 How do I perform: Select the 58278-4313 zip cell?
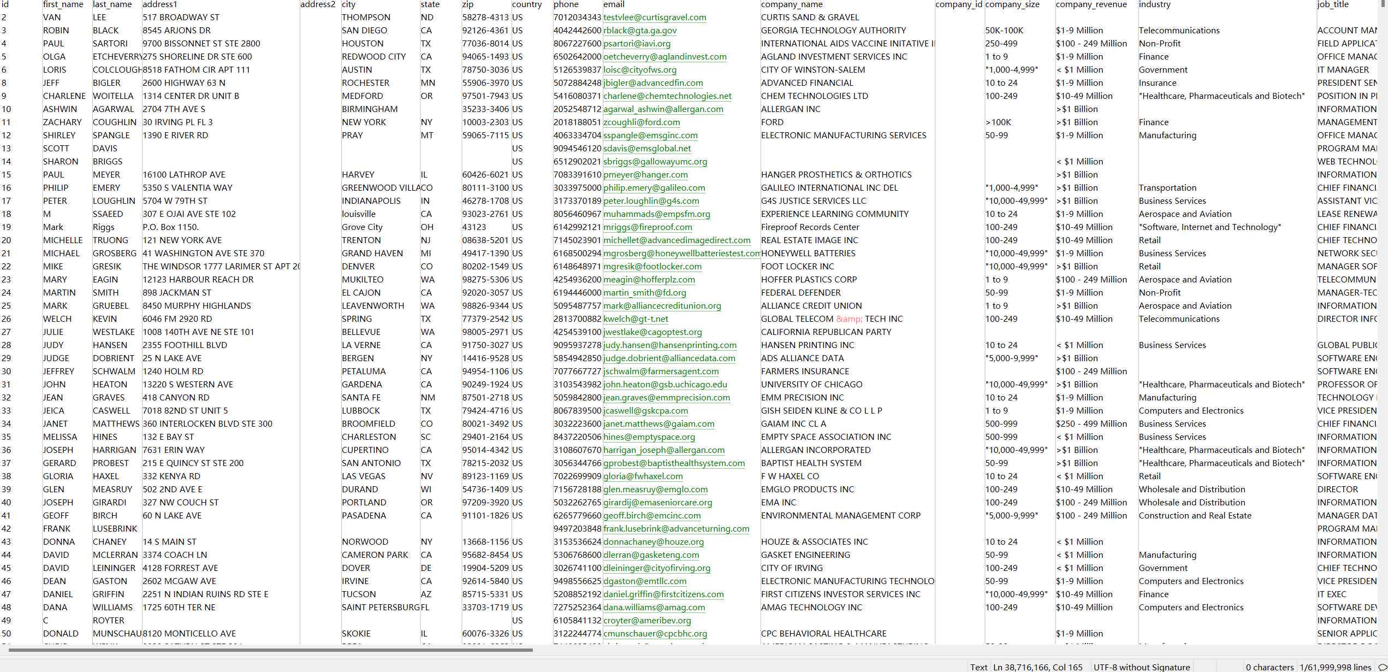coord(485,17)
